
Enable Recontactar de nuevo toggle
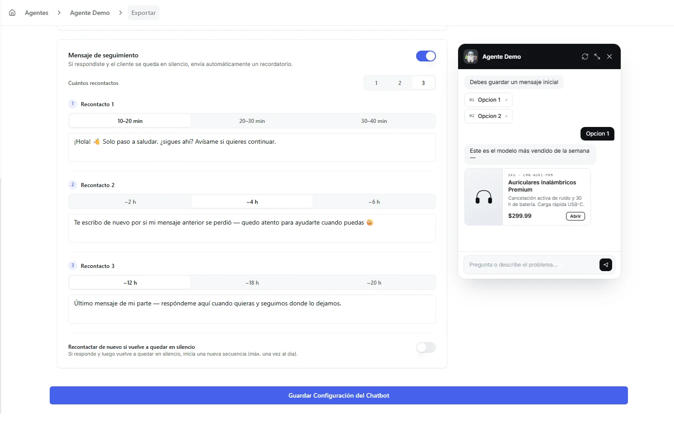click(426, 347)
